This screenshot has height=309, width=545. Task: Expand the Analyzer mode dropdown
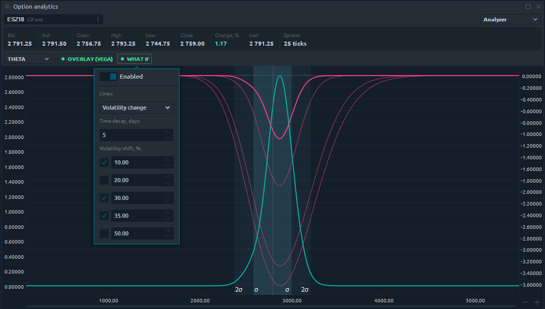510,19
